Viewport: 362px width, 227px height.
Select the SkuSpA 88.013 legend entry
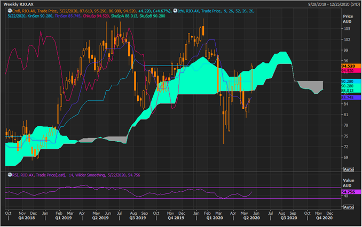tap(124, 16)
